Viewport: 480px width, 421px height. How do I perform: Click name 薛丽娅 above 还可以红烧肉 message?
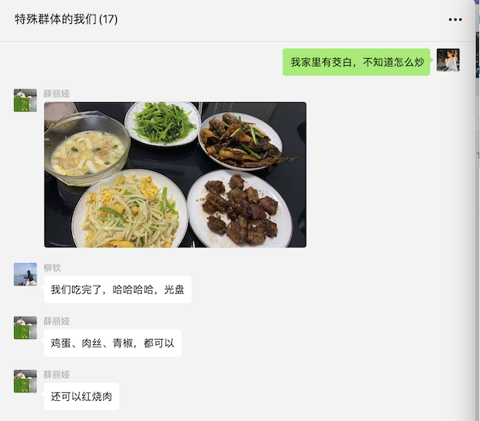[57, 375]
